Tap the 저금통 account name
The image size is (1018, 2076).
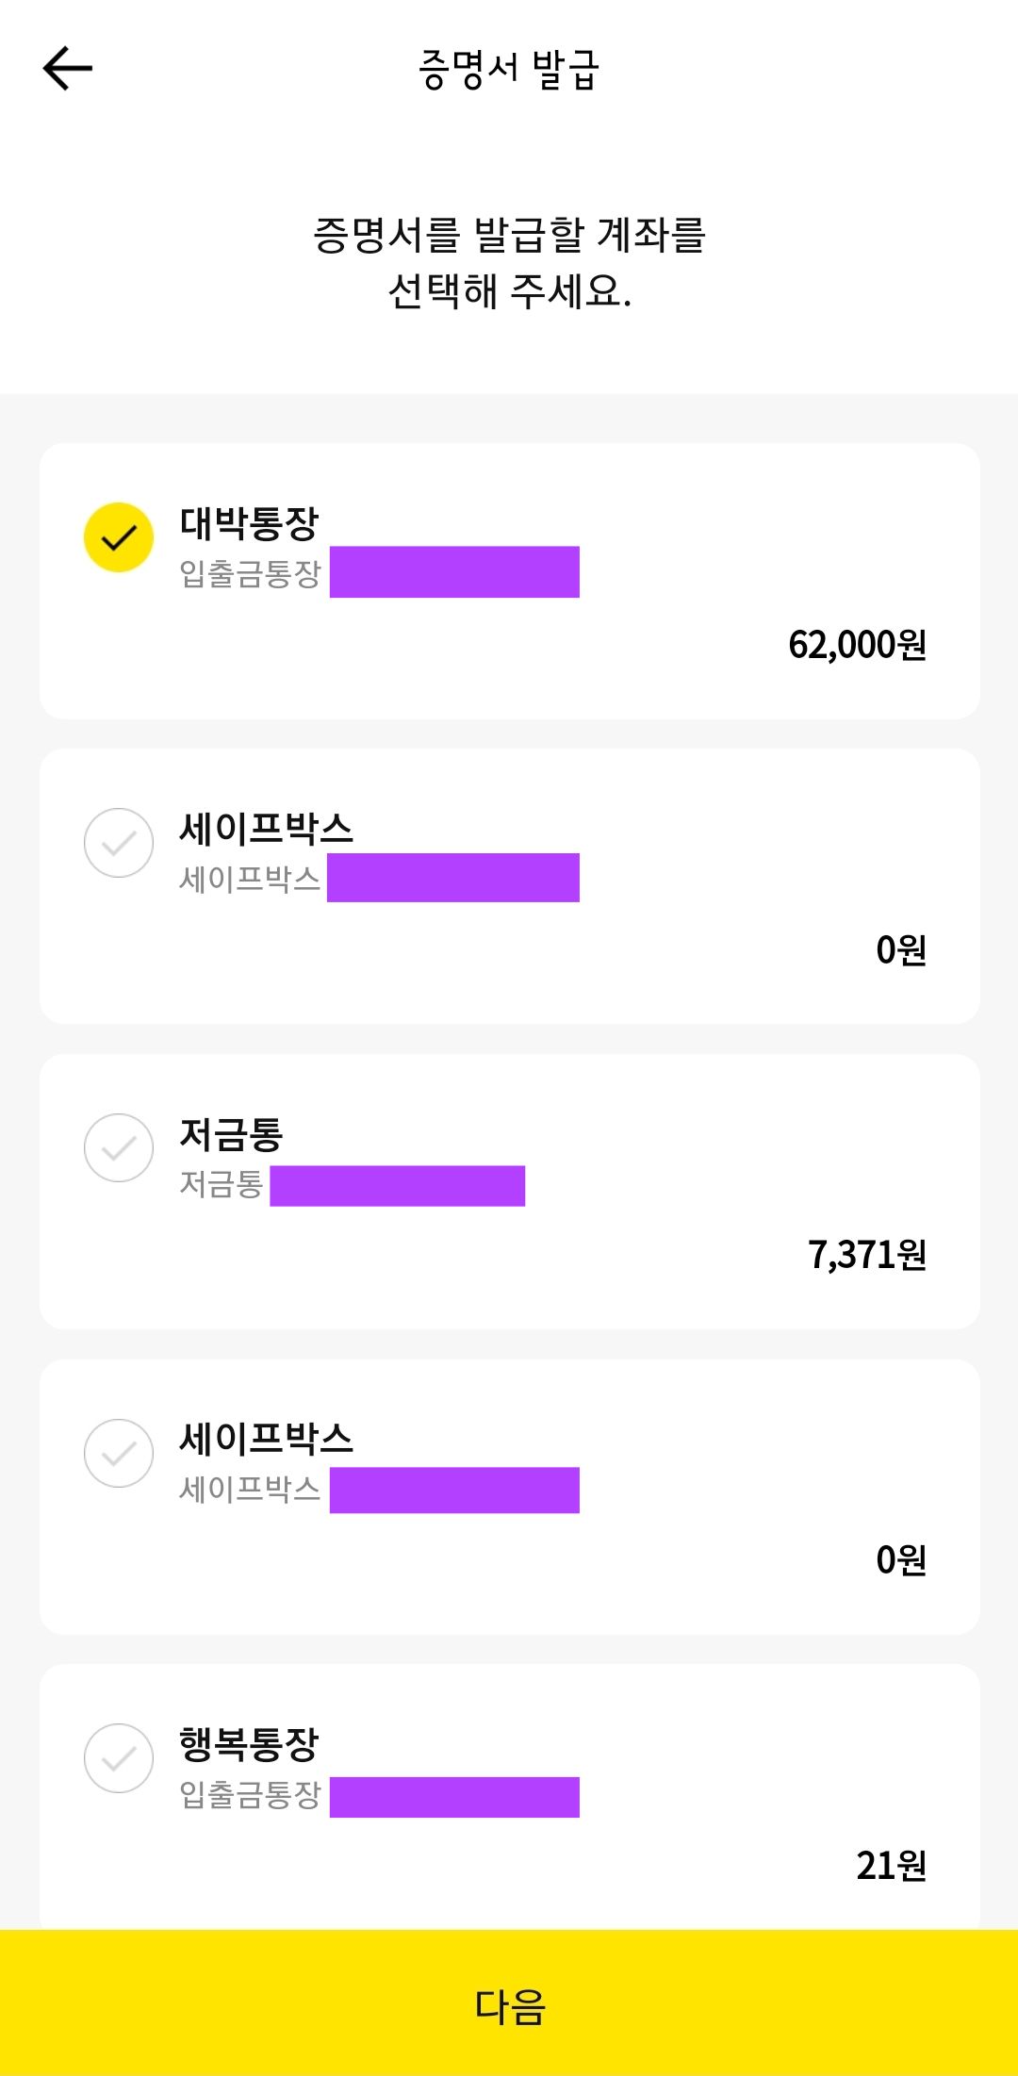tap(232, 1134)
